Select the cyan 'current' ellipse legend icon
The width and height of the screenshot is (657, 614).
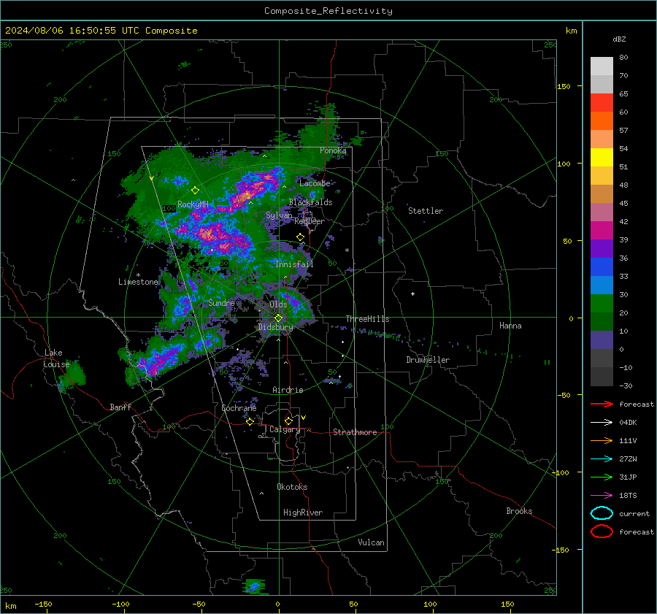602,513
